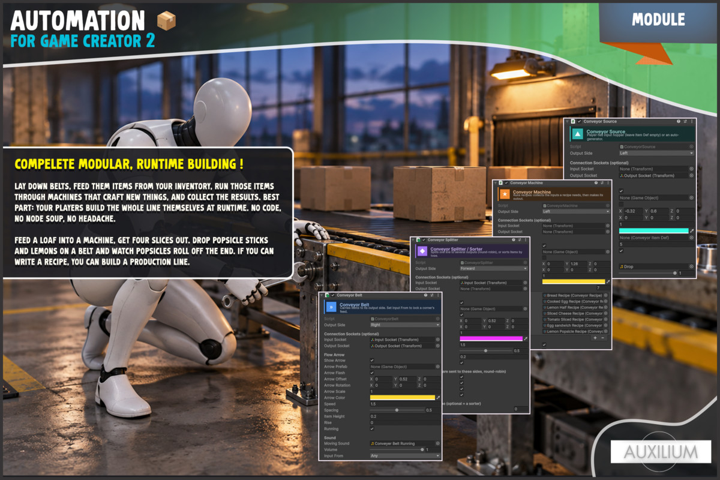Image resolution: width=720 pixels, height=480 pixels.
Task: Open cyan color swatch in Conveyor Source
Action: click(x=653, y=230)
